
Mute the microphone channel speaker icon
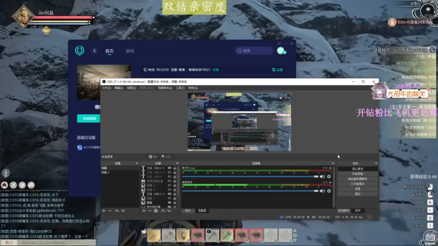click(322, 177)
